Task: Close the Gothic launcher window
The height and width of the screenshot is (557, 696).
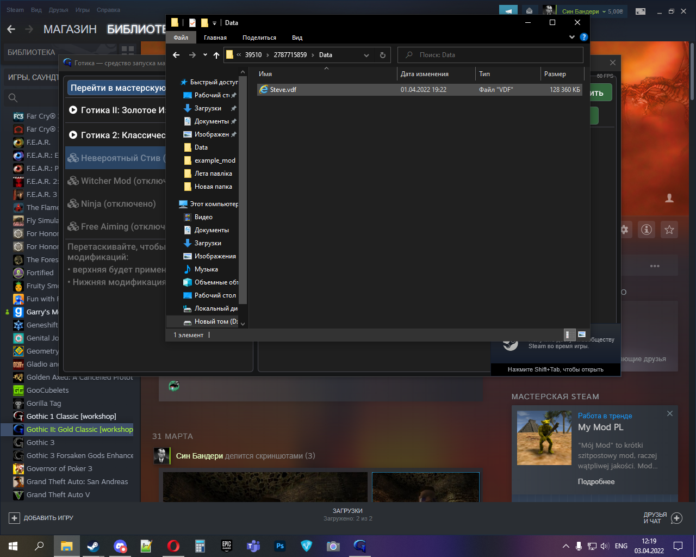Action: (613, 63)
